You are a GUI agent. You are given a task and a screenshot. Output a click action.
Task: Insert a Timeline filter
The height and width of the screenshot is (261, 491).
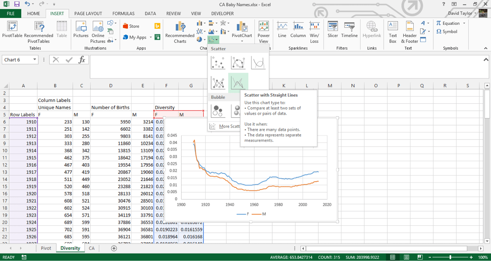coord(349,30)
